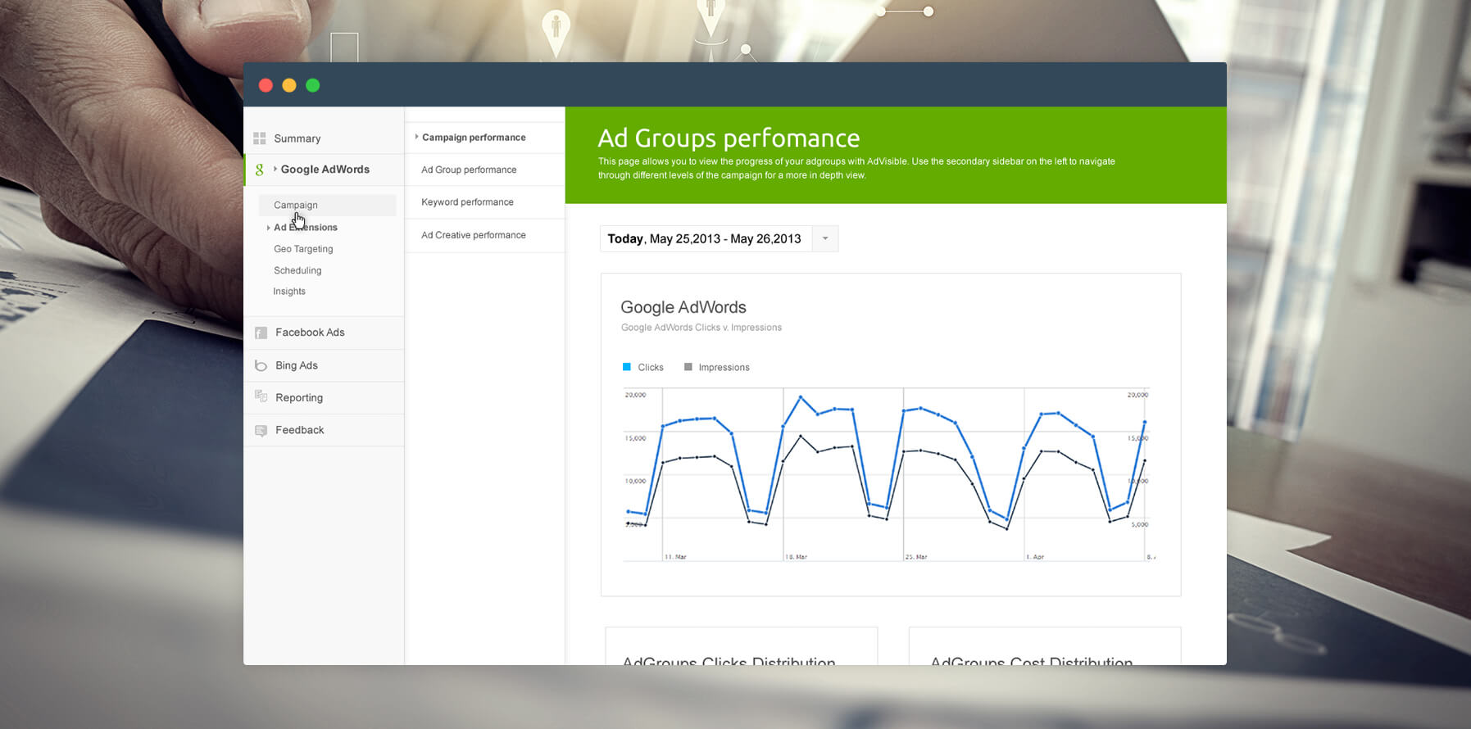Click the AdGroups Clicks Distribution card

[x=742, y=646]
